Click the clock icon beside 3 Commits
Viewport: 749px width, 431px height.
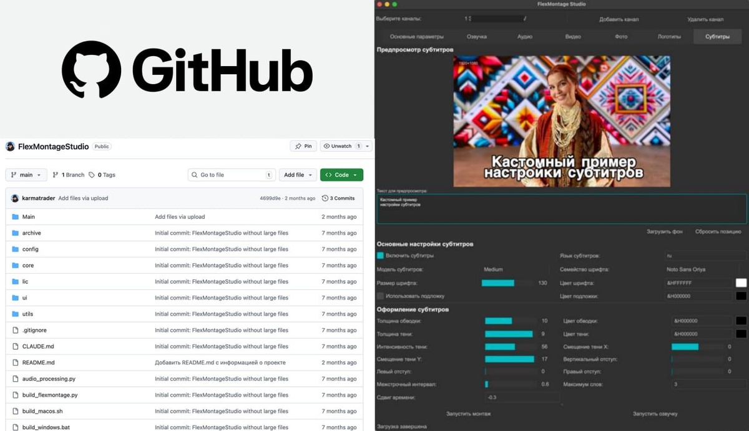(325, 198)
